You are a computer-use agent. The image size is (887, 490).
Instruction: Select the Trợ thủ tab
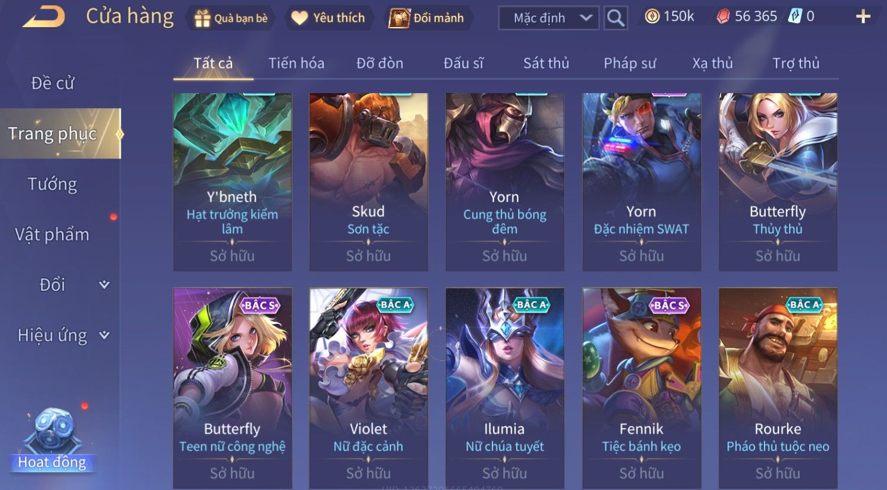pos(796,63)
